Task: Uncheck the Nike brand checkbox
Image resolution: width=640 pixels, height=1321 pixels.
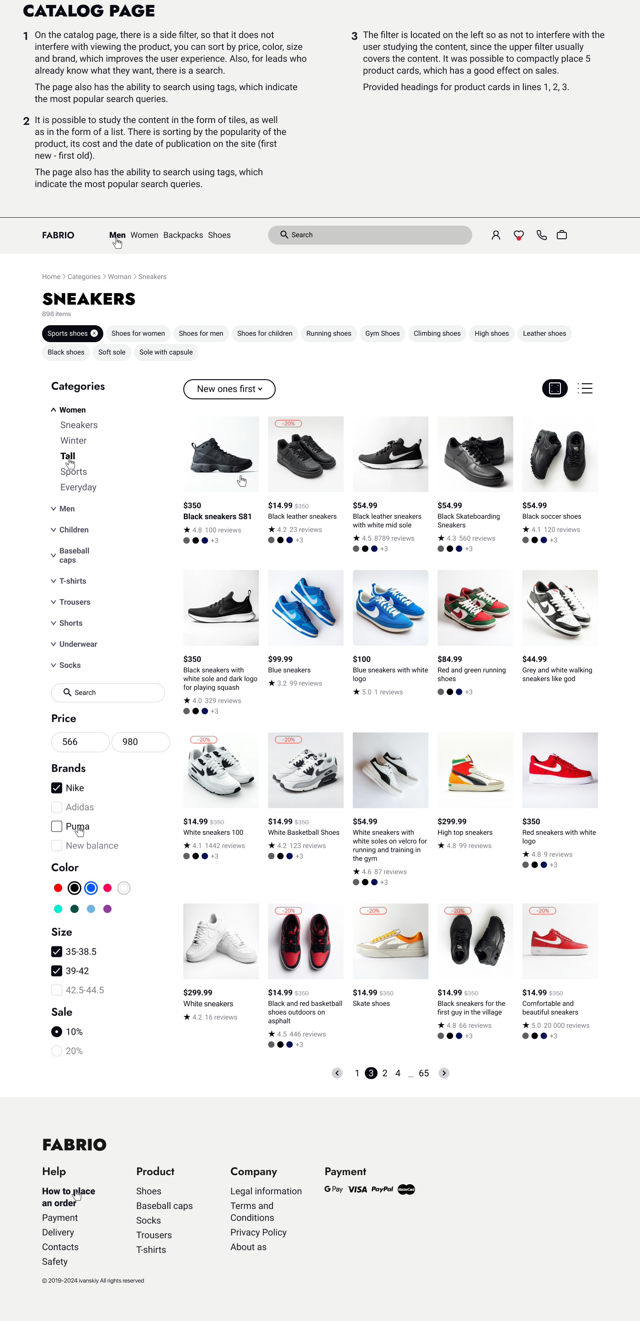Action: [x=56, y=788]
